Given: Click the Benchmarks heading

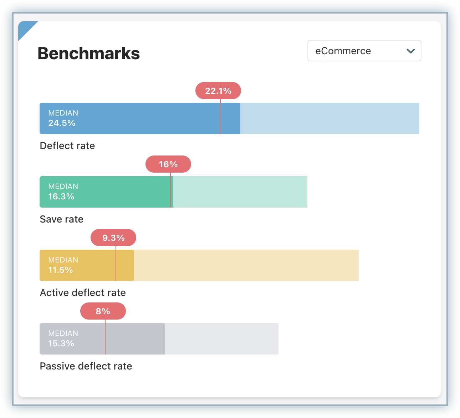Looking at the screenshot, I should 89,53.
